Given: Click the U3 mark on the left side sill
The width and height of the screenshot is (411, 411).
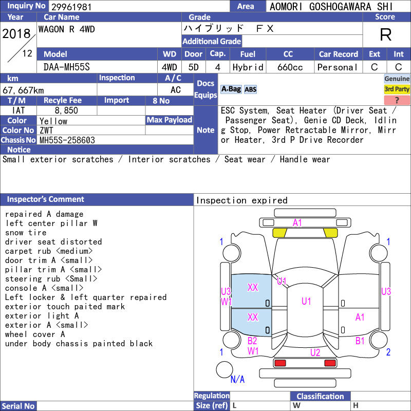Looking at the screenshot, I should pos(226,291).
